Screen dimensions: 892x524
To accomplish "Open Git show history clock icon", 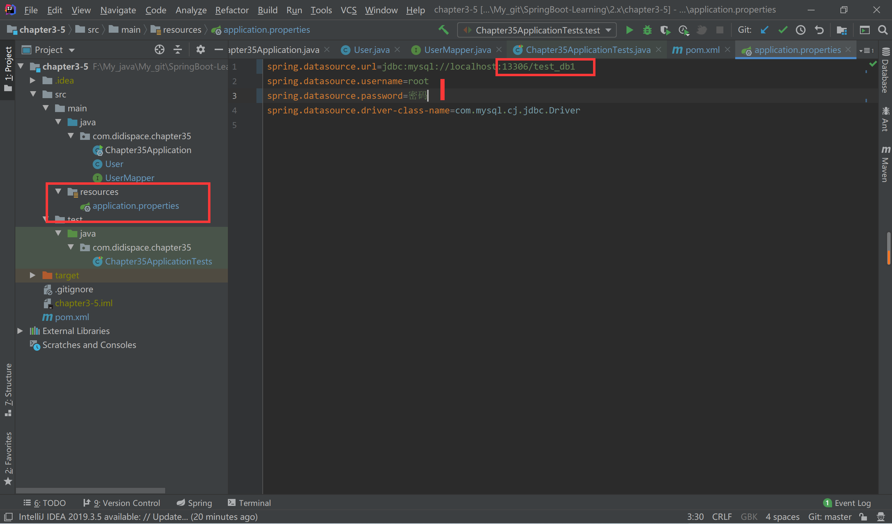I will point(801,30).
